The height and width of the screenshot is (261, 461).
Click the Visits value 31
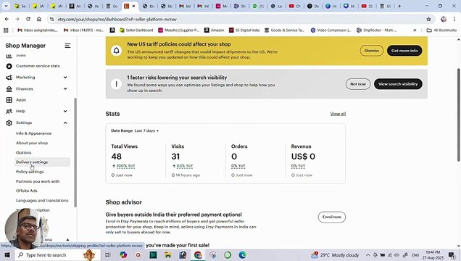coord(175,157)
